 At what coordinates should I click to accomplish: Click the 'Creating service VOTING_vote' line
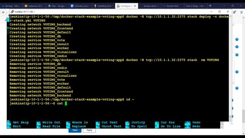coord(38,40)
